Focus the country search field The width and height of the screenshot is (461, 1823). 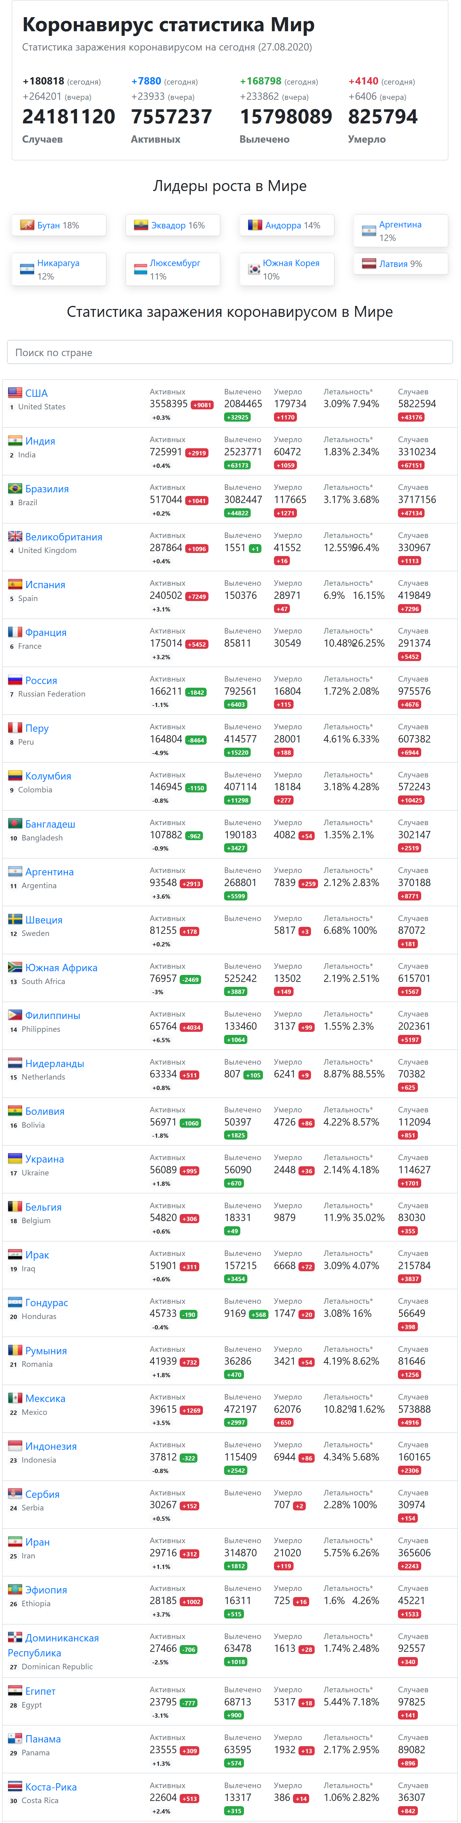pyautogui.click(x=230, y=352)
